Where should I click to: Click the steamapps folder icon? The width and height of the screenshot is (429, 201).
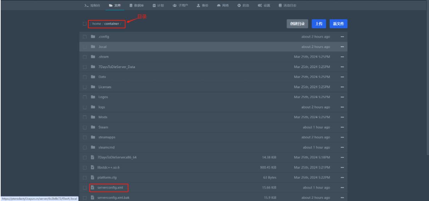click(93, 137)
